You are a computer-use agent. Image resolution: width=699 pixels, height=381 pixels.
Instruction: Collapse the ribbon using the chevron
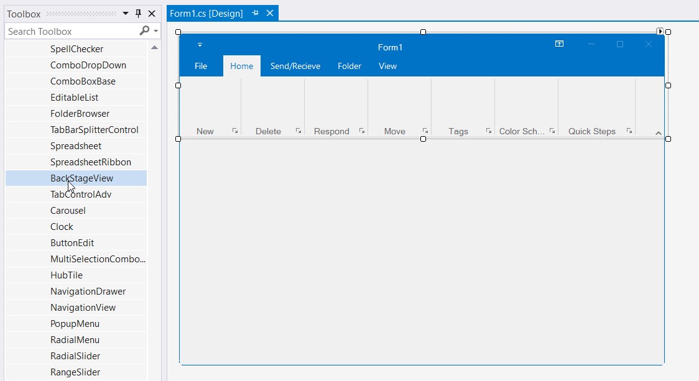coord(657,132)
